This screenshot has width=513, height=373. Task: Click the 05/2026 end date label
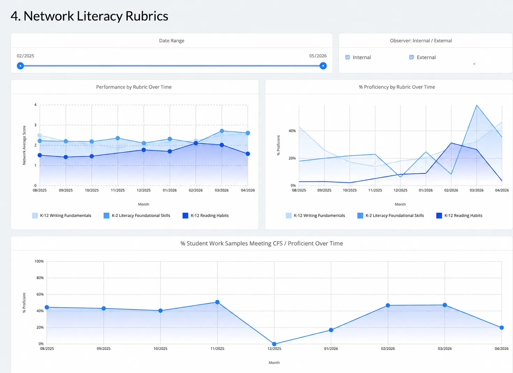click(318, 56)
